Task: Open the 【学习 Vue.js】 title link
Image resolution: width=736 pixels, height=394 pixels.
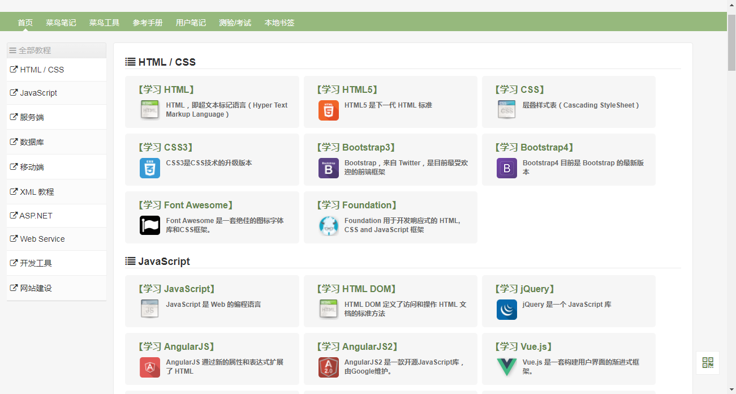Action: (523, 346)
